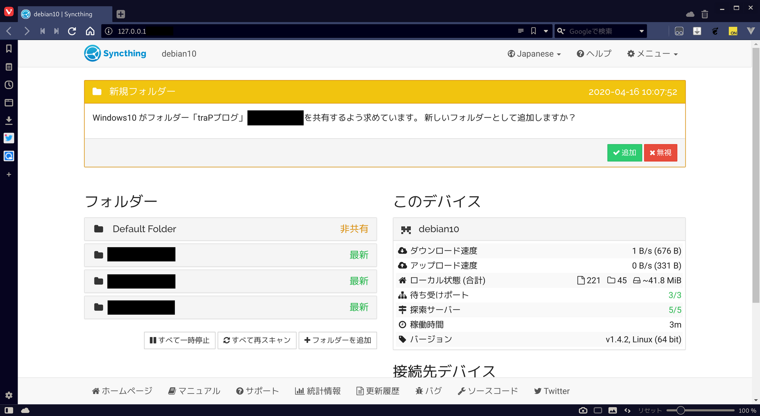Image resolution: width=760 pixels, height=416 pixels.
Task: Toggle images display in status bar
Action: (x=613, y=410)
